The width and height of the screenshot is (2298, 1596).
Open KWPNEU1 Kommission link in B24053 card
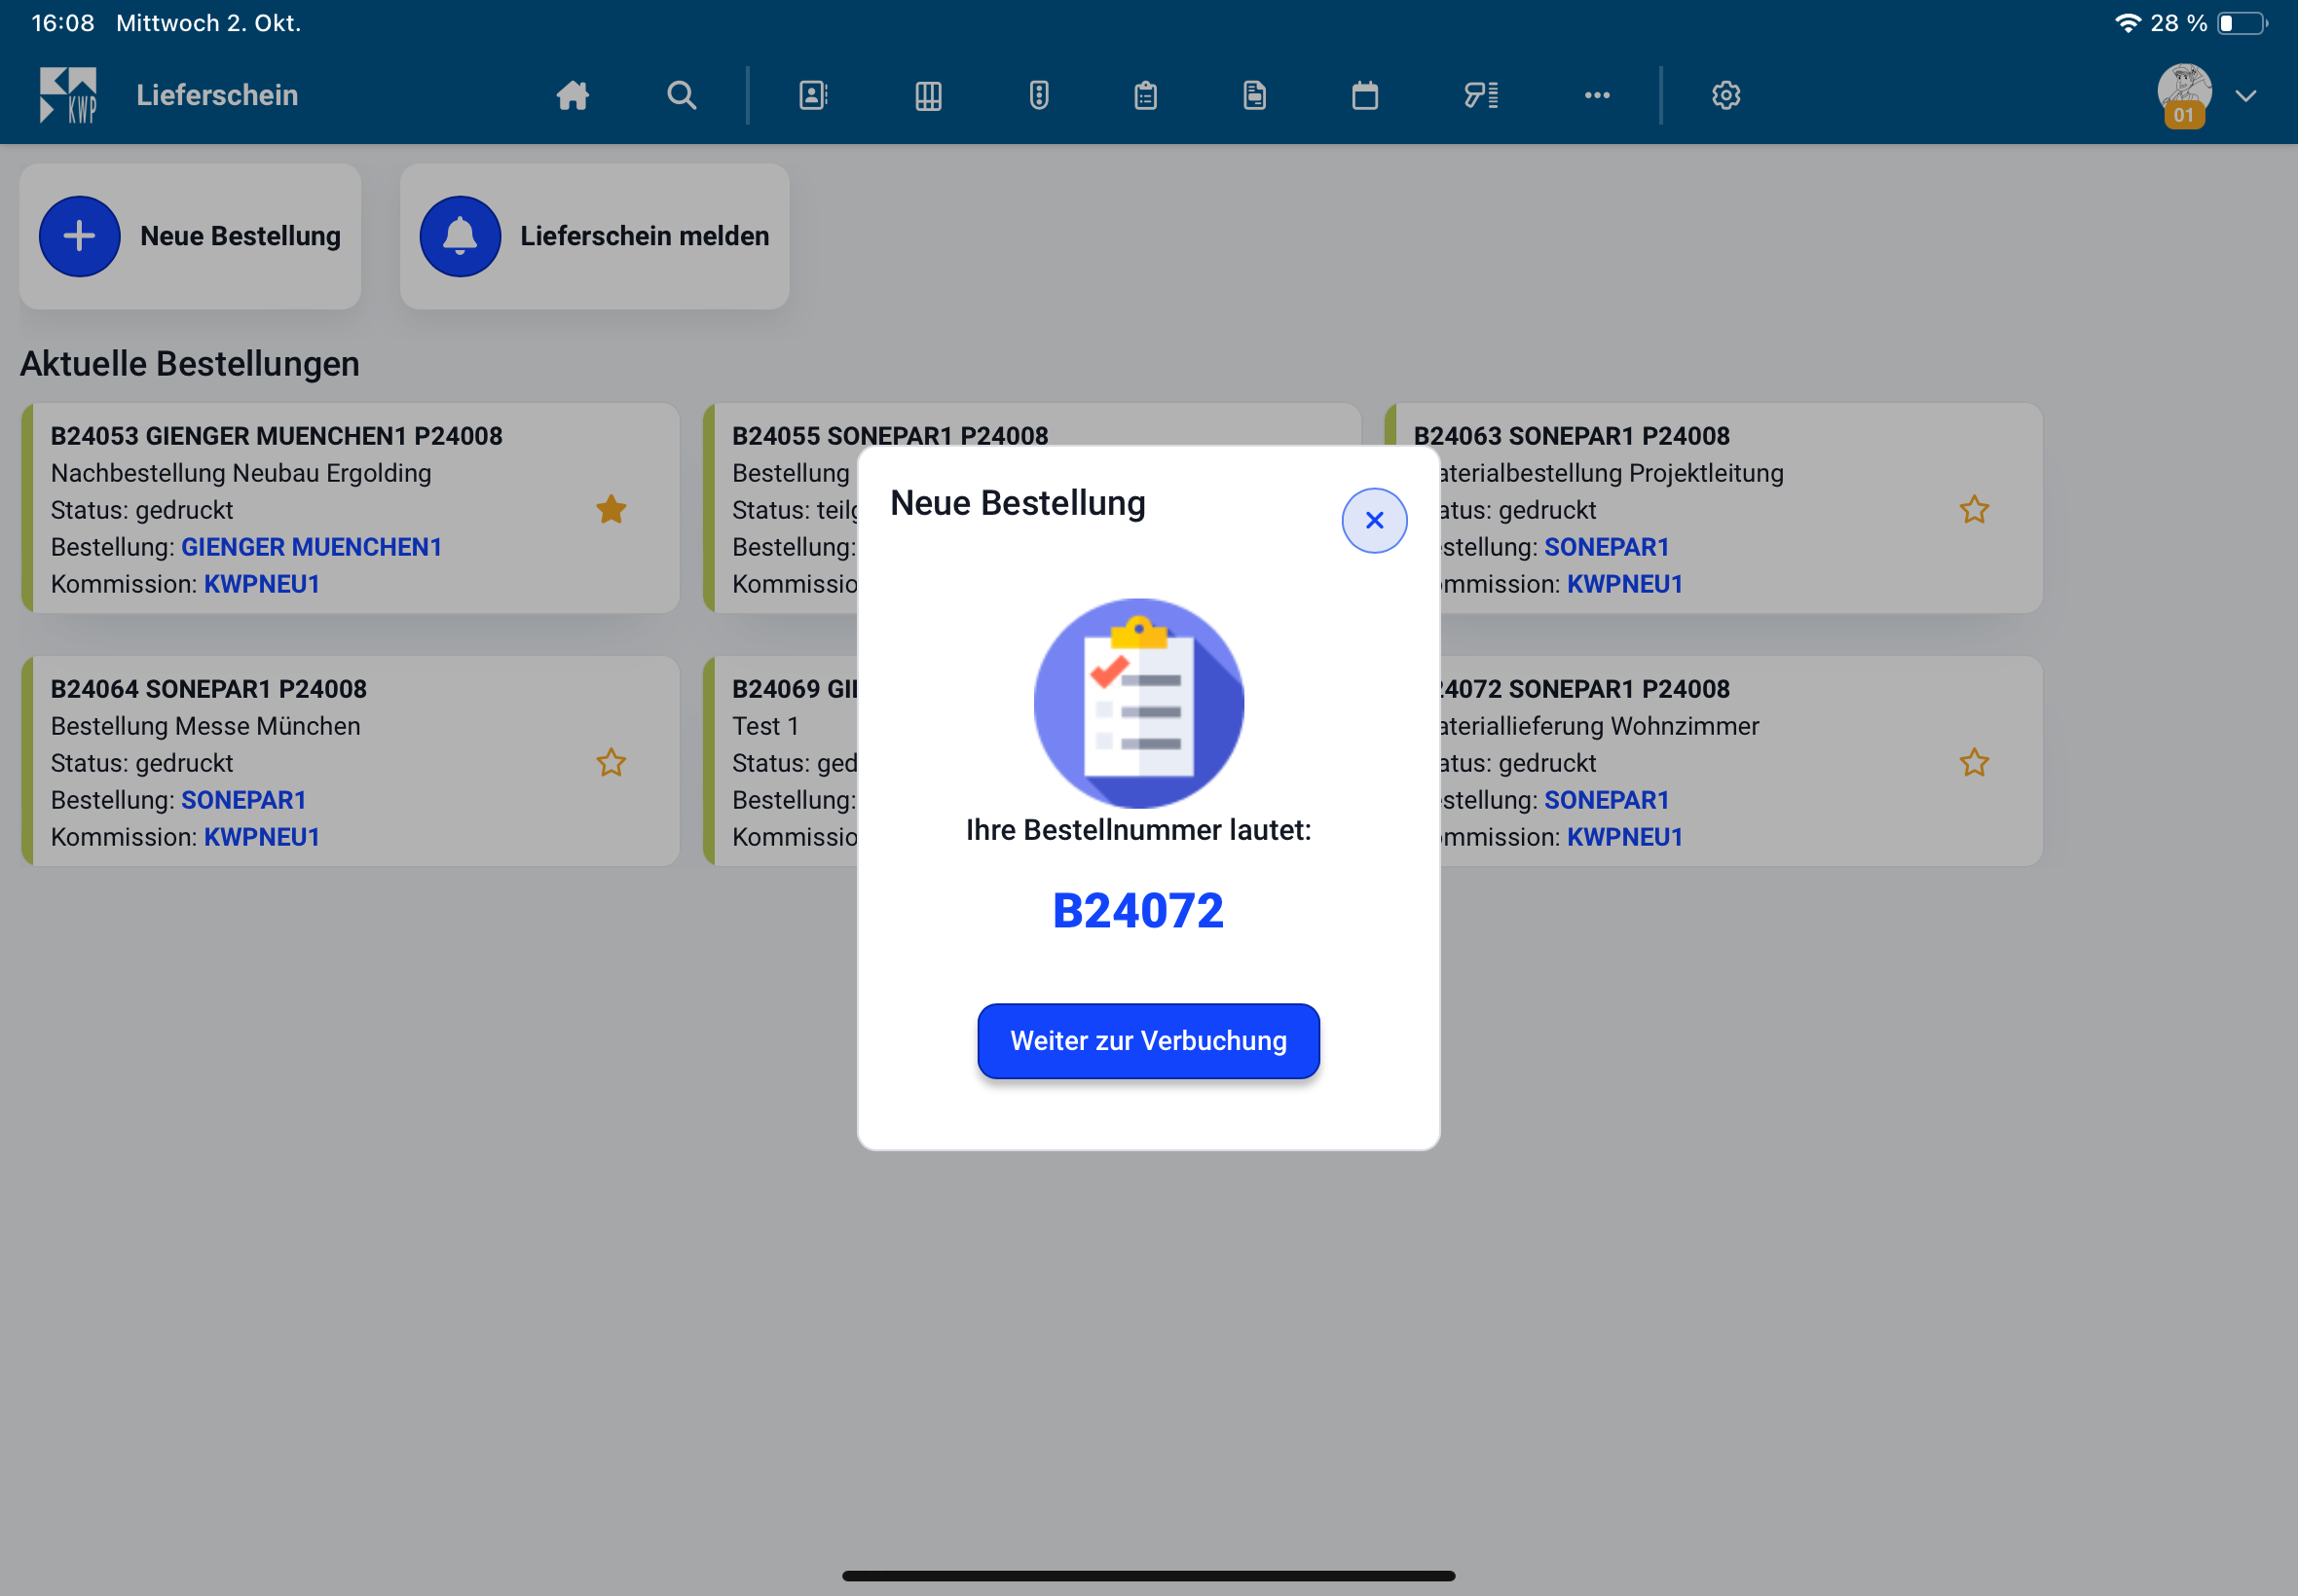tap(262, 584)
